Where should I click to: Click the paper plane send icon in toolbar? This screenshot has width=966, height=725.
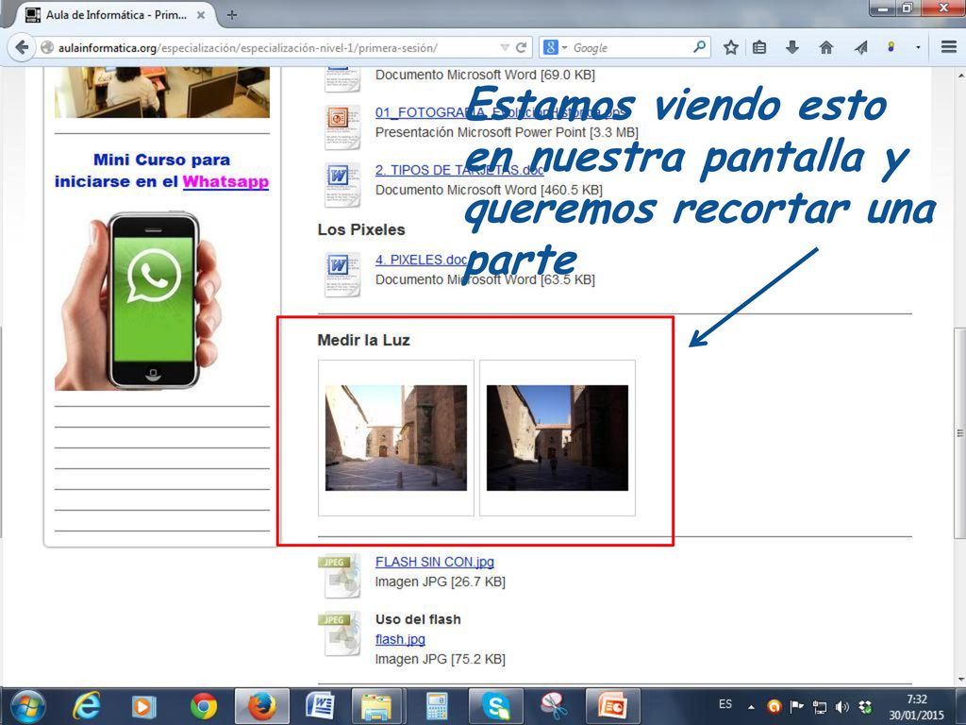860,47
